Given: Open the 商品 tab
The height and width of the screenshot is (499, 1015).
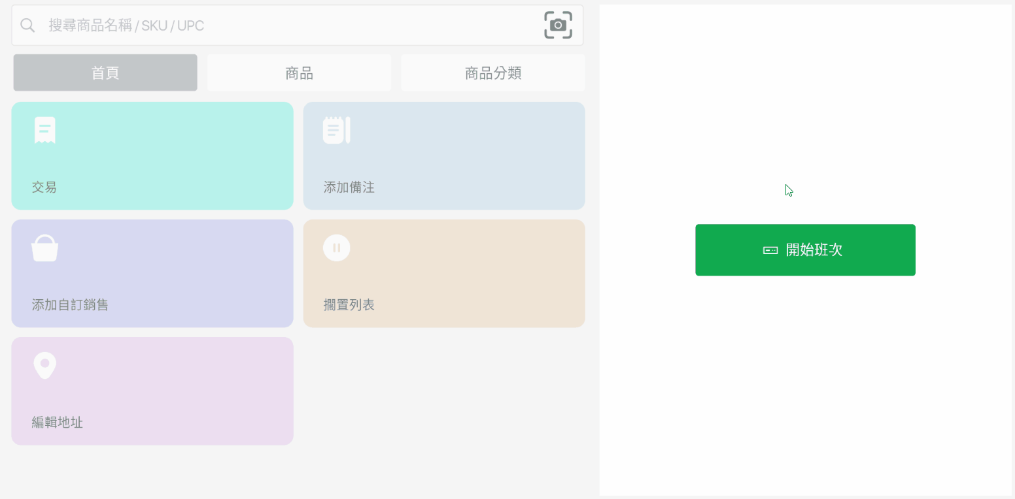Looking at the screenshot, I should [299, 72].
